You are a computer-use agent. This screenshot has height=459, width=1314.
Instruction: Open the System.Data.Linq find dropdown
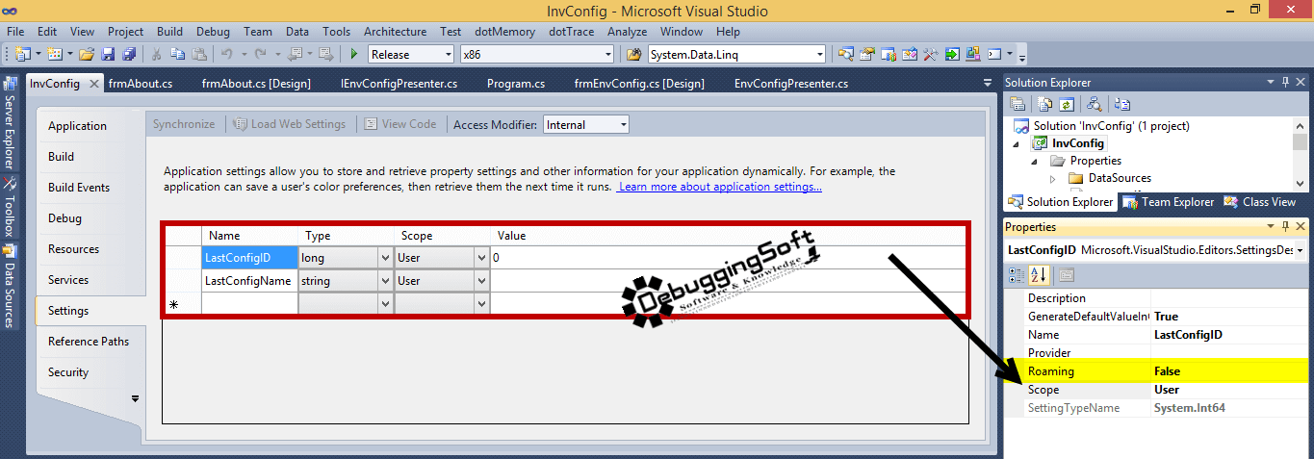[819, 55]
